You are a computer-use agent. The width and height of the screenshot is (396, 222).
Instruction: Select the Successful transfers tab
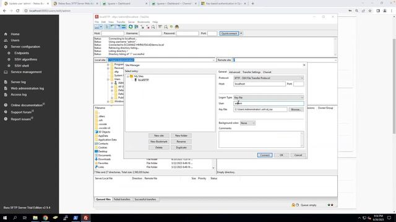click(x=145, y=199)
